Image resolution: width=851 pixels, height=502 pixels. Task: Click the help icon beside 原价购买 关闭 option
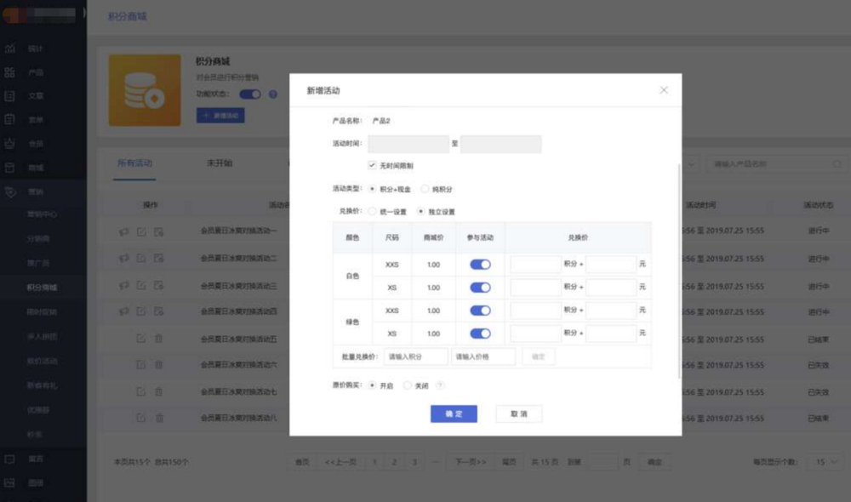click(x=440, y=385)
